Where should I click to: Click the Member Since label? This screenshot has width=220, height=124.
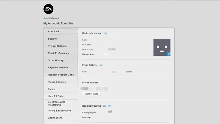(x=88, y=54)
